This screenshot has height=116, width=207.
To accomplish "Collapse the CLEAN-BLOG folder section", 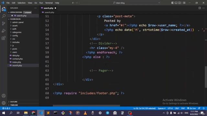I will pyautogui.click(x=15, y=19).
